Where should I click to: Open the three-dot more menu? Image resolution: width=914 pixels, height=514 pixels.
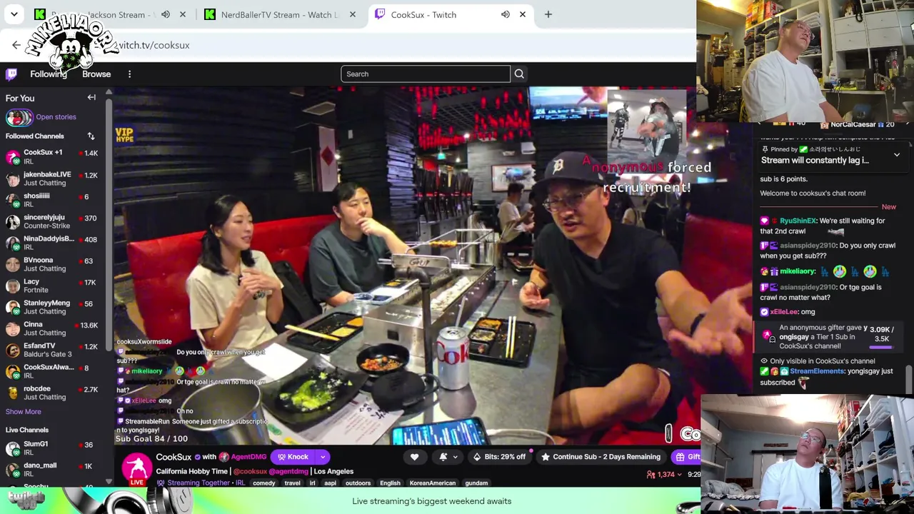[129, 74]
